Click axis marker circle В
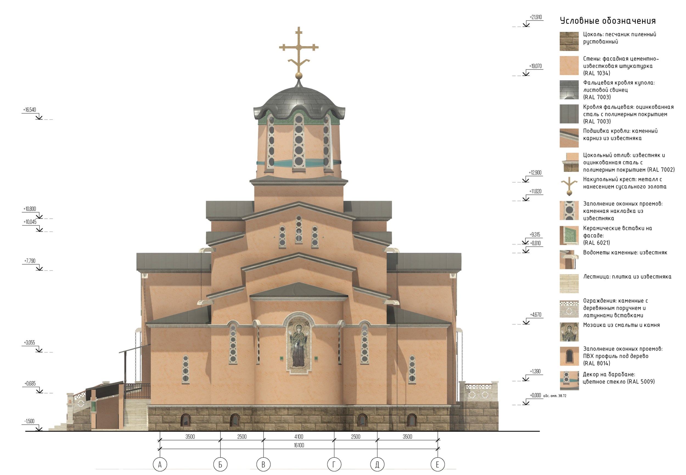The width and height of the screenshot is (686, 475). coord(263,465)
